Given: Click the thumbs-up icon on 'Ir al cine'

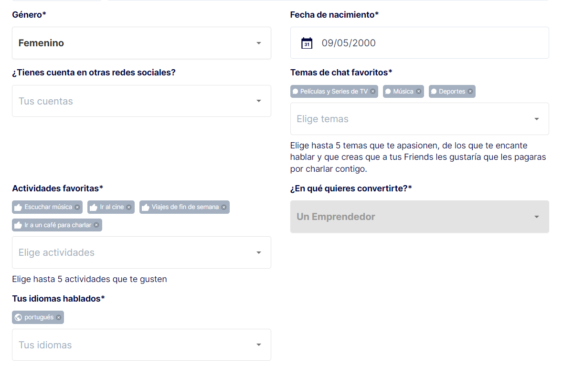Looking at the screenshot, I should tap(94, 207).
